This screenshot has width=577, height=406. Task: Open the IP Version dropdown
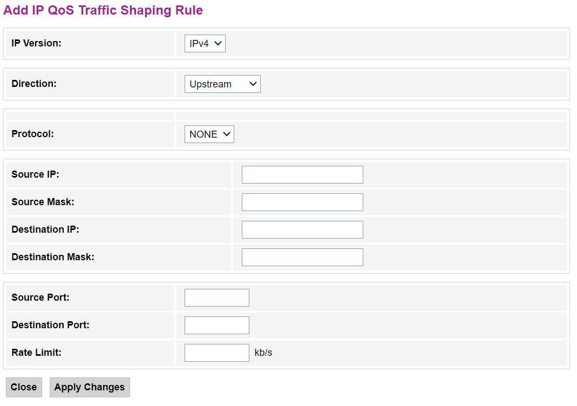pyautogui.click(x=205, y=44)
